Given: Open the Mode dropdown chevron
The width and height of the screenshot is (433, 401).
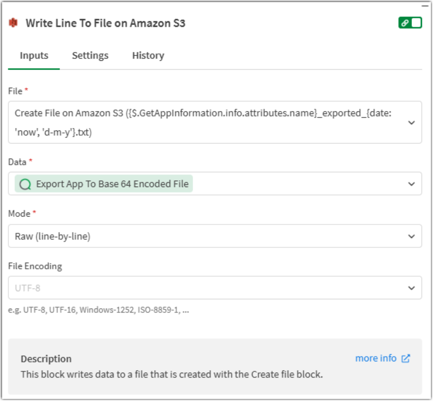Looking at the screenshot, I should tap(411, 236).
